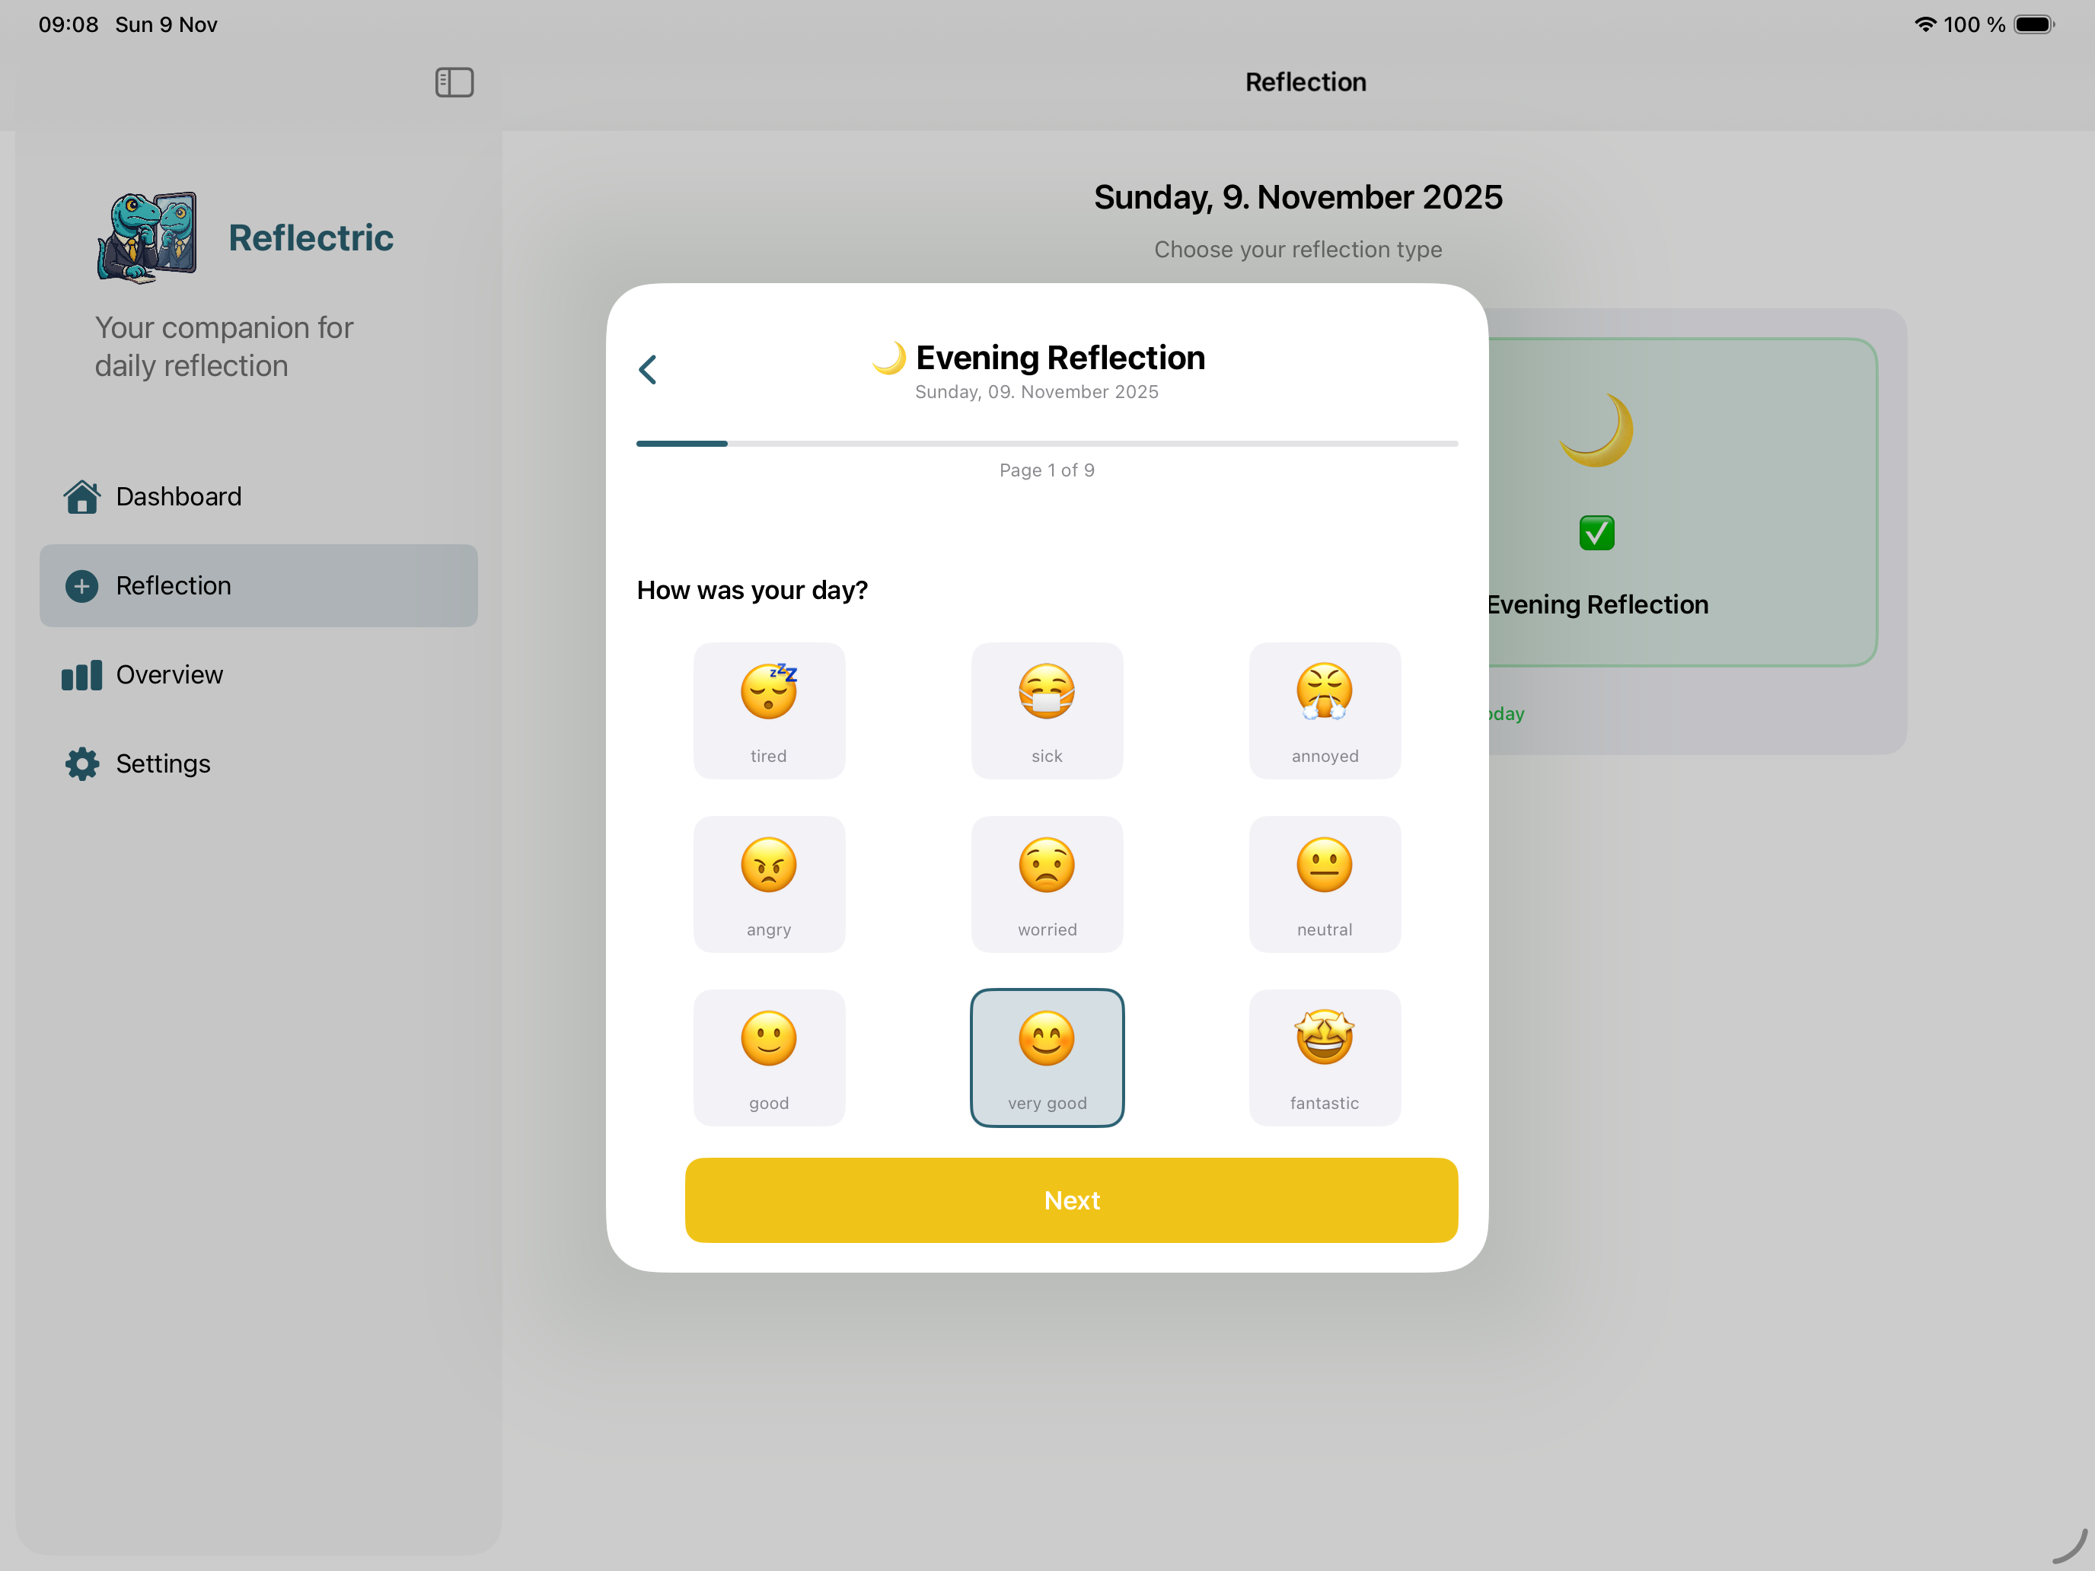Click the green checkmark on Evening card
Screen dimensions: 2095x1571
(1597, 532)
